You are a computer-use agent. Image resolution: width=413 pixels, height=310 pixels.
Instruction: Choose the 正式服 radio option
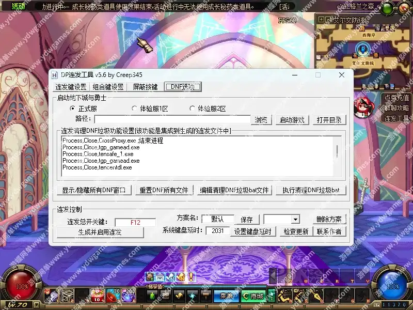pyautogui.click(x=84, y=109)
